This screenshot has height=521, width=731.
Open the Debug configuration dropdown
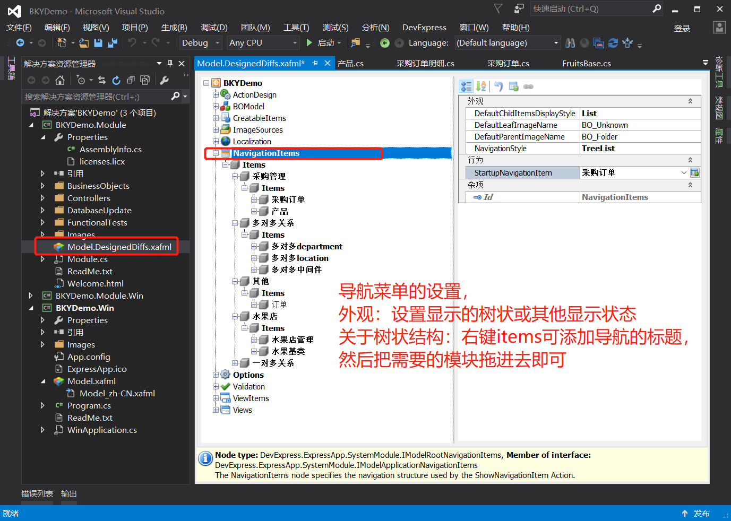(201, 43)
